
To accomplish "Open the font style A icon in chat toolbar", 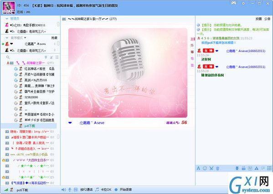I will coord(198,168).
